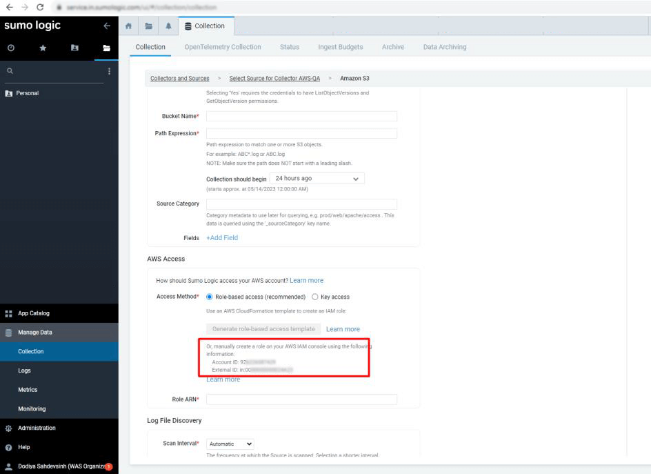
Task: Open Collection should begin dropdown
Action: coord(317,179)
